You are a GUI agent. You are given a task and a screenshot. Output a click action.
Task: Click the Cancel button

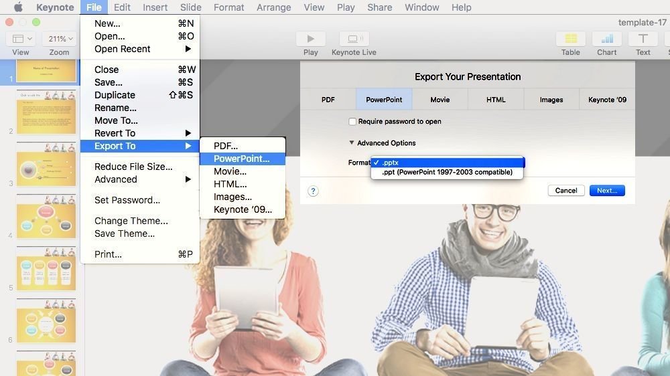coord(566,191)
